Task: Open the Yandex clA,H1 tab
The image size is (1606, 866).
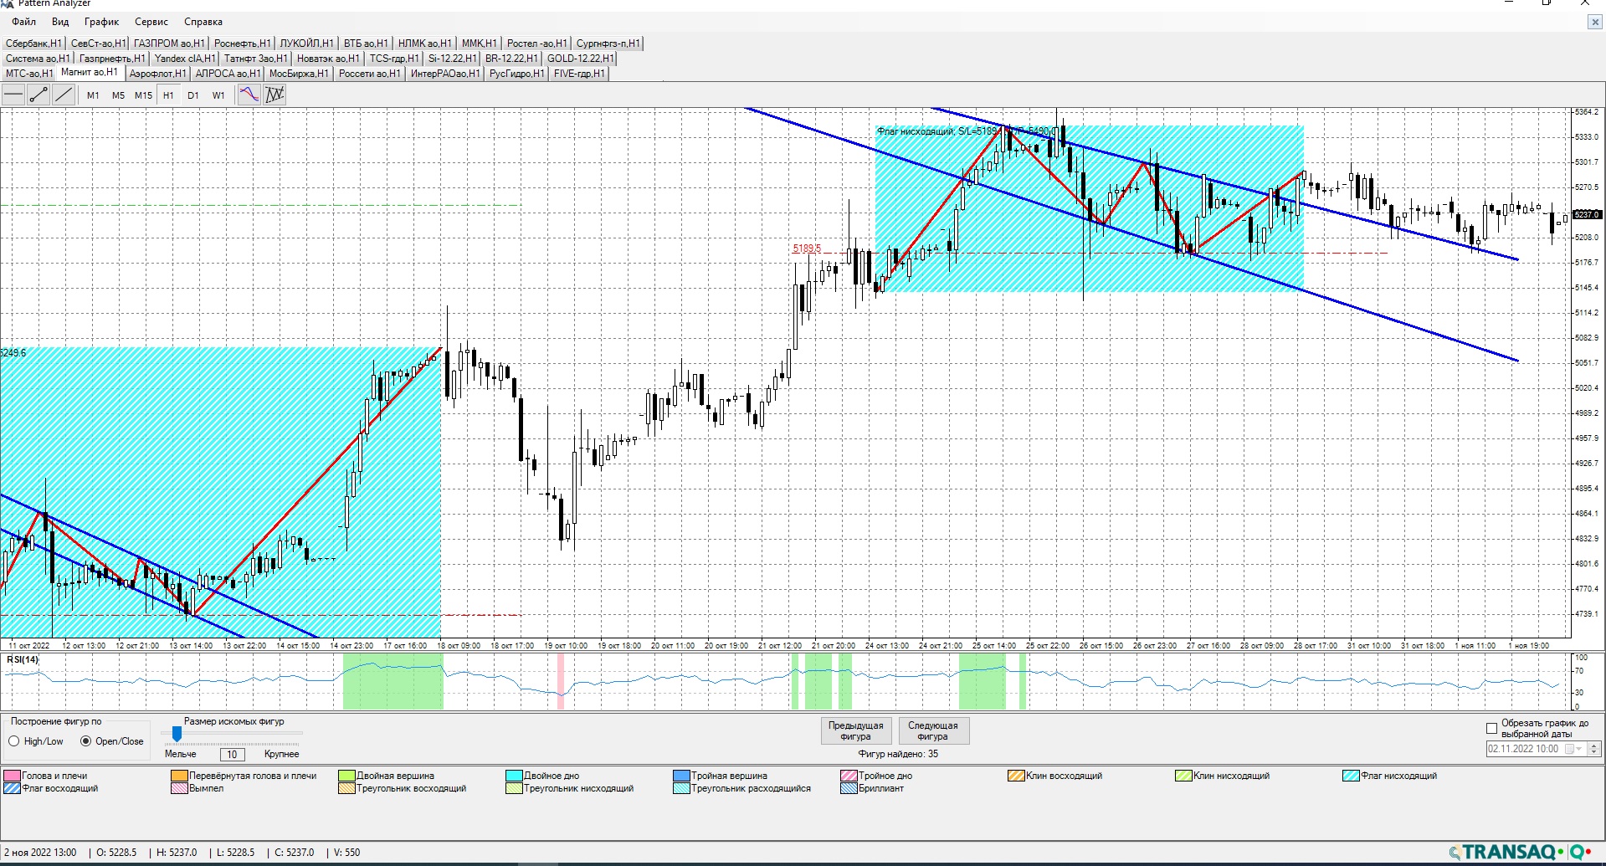Action: coord(185,59)
